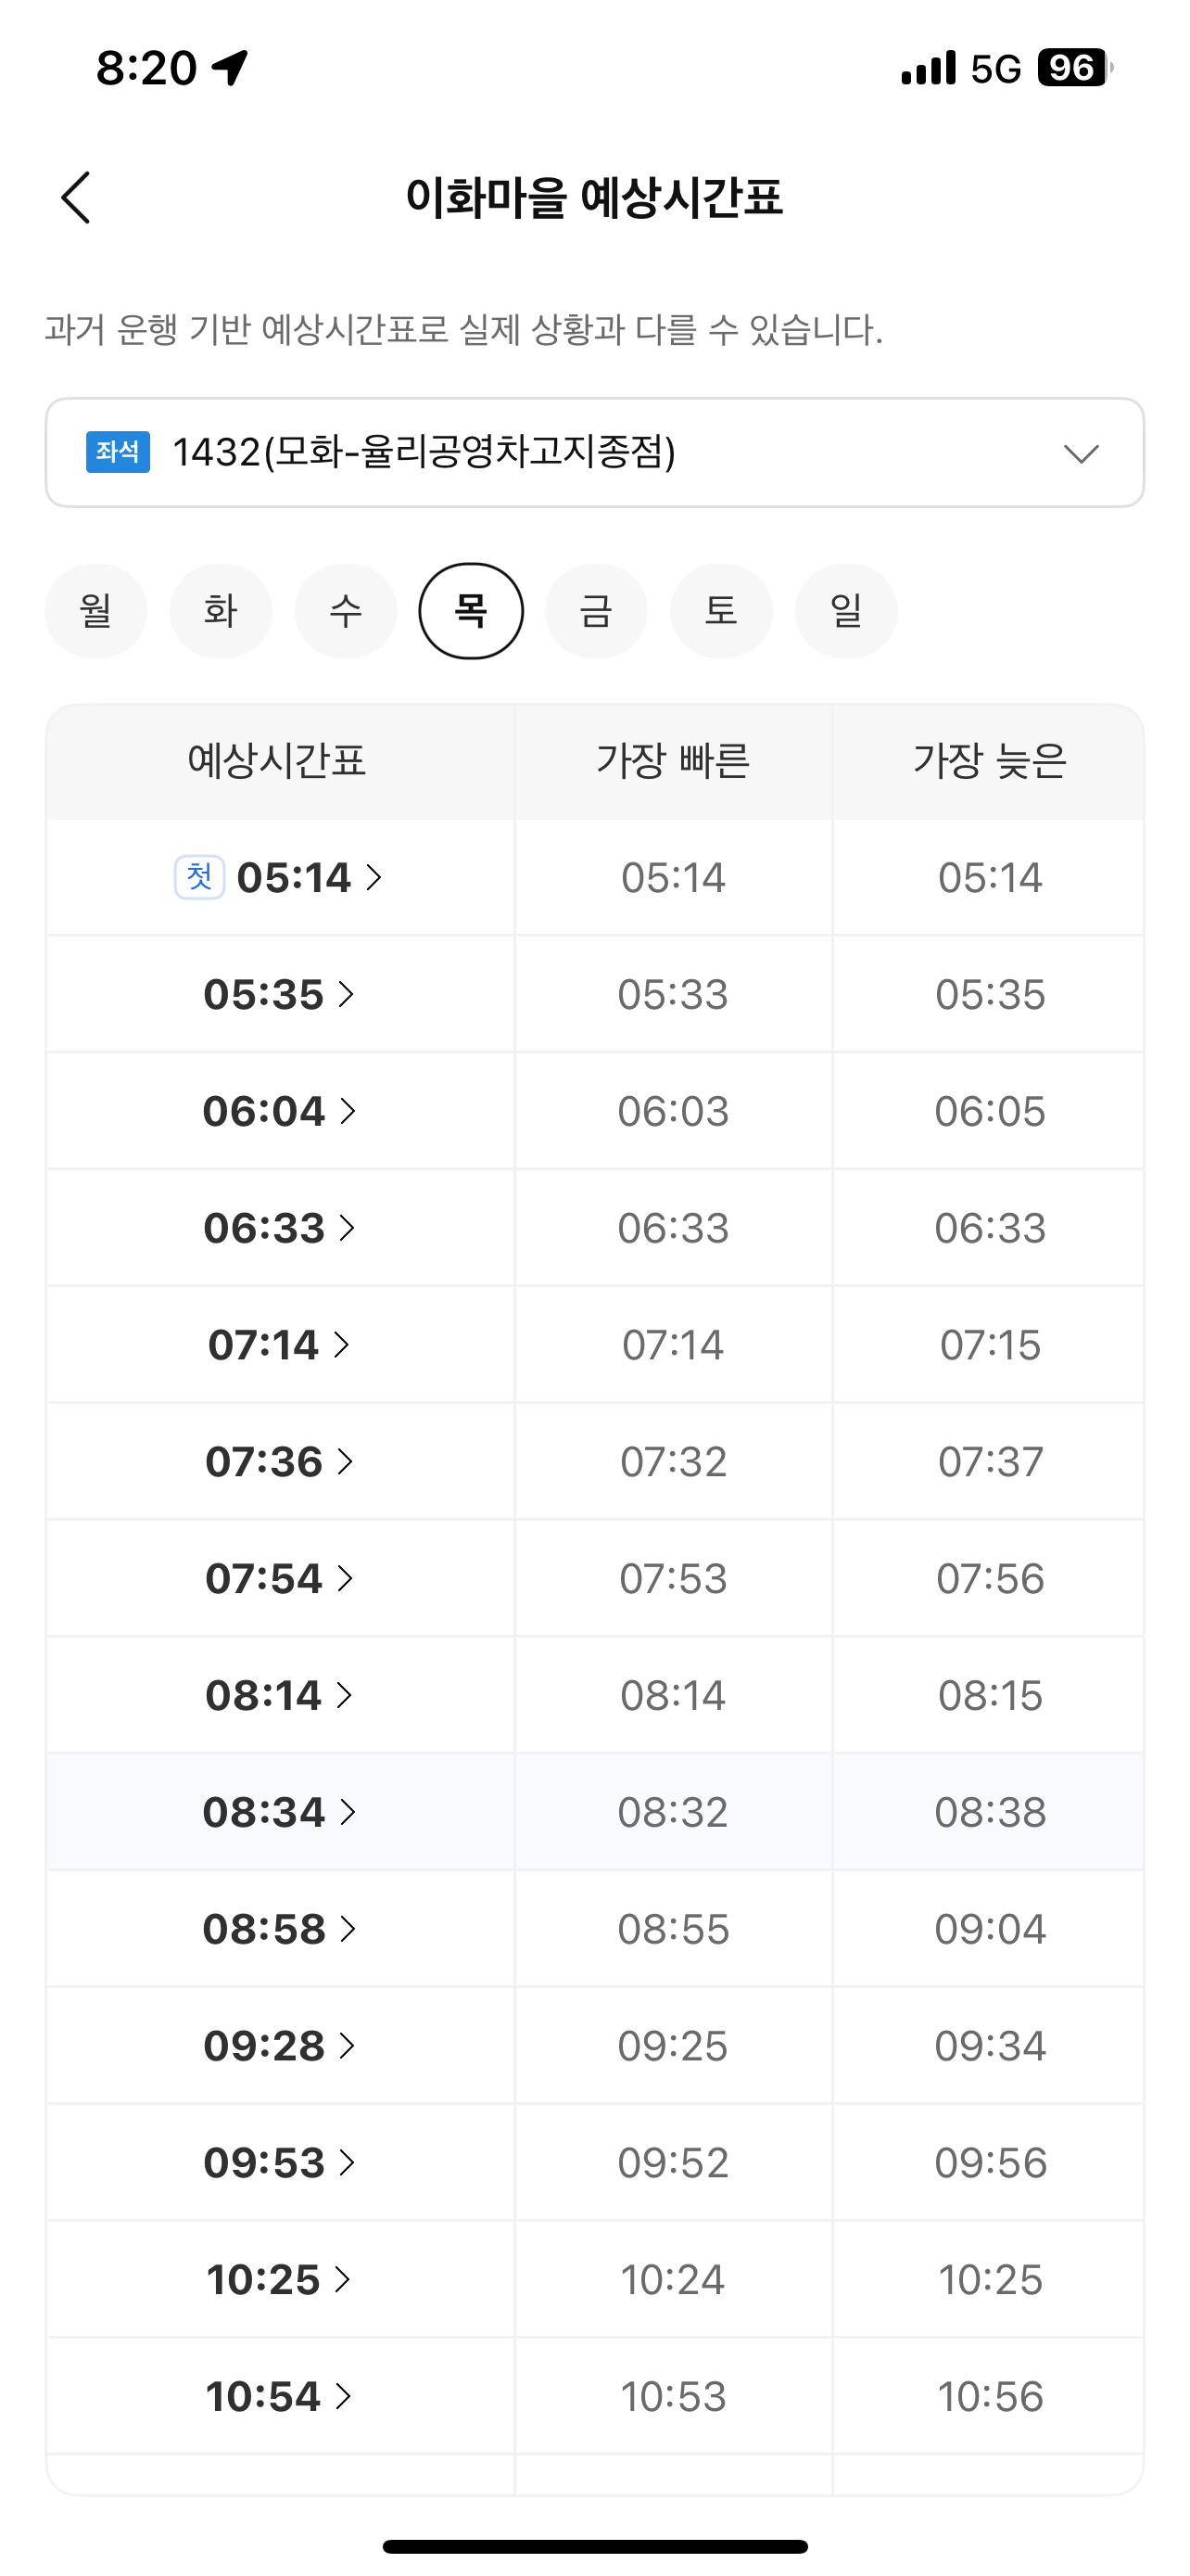Open the 07:14 scheduled time
Screen dimensions: 1190x2576
click(280, 1344)
